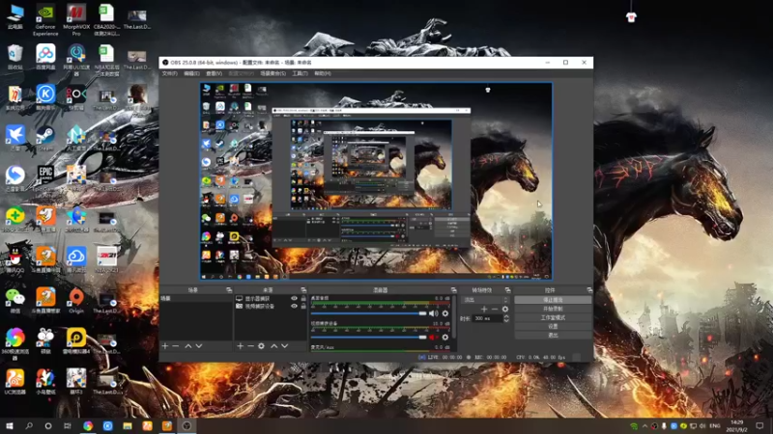Select the scene entry in the scenes list
773x434 pixels.
(x=196, y=298)
